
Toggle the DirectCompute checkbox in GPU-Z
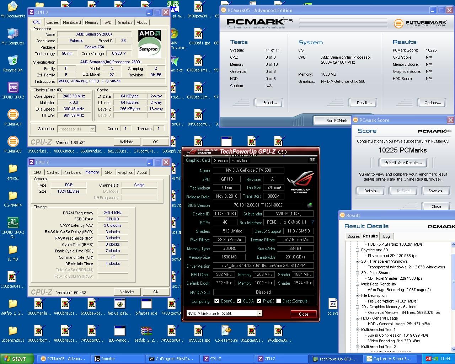pos(278,301)
